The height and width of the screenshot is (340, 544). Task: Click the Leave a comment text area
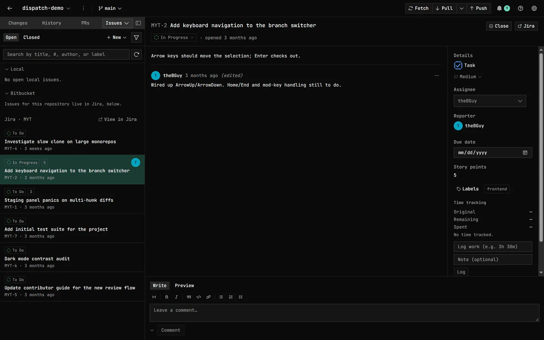pos(345,313)
